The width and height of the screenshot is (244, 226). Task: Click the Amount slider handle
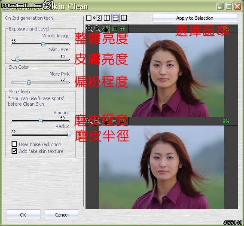[x=40, y=121]
